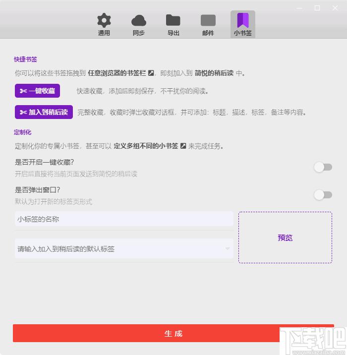Close the settings window
347x355 pixels.
coord(335,8)
